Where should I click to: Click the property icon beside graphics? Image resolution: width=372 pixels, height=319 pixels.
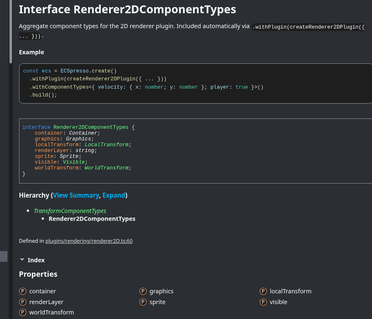[x=143, y=291]
